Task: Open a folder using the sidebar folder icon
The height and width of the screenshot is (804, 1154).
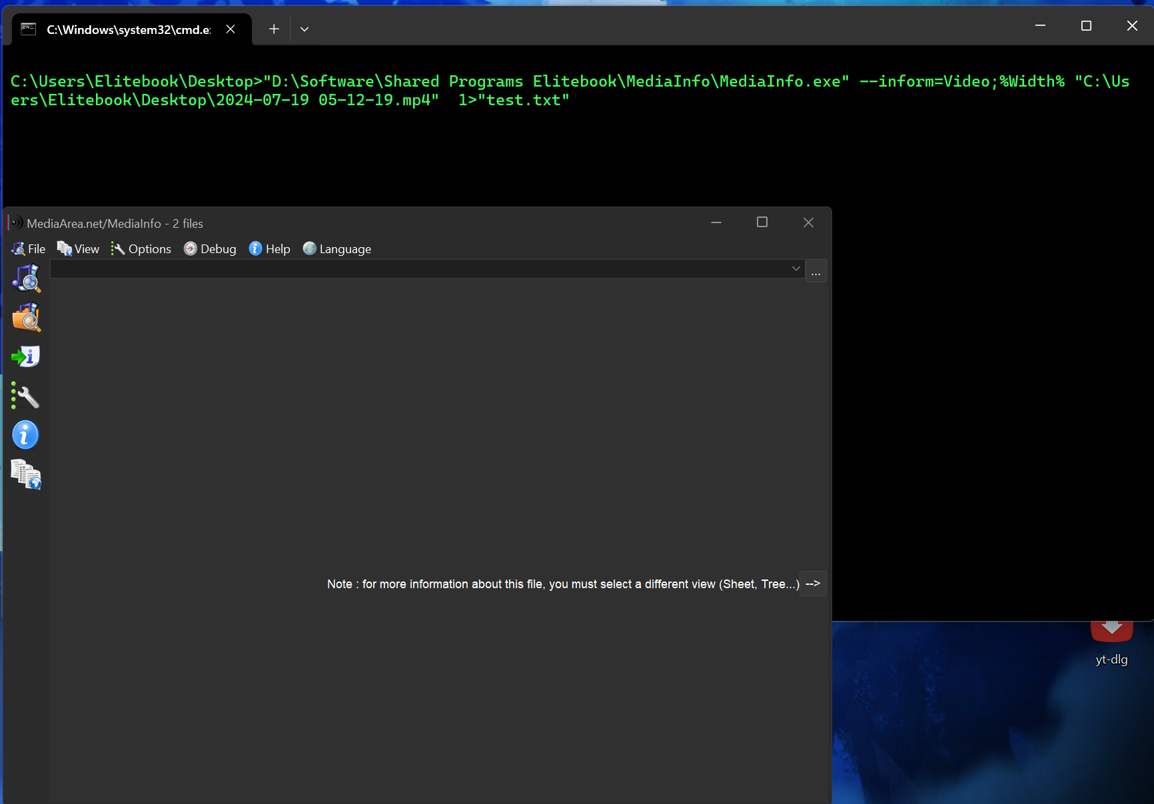Action: [x=26, y=318]
